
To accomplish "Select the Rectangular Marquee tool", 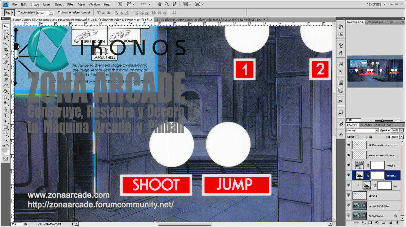I will pos(5,32).
